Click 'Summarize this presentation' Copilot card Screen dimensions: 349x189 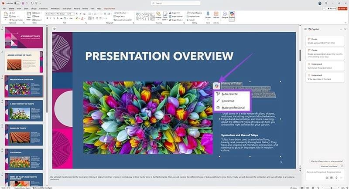(x=325, y=66)
